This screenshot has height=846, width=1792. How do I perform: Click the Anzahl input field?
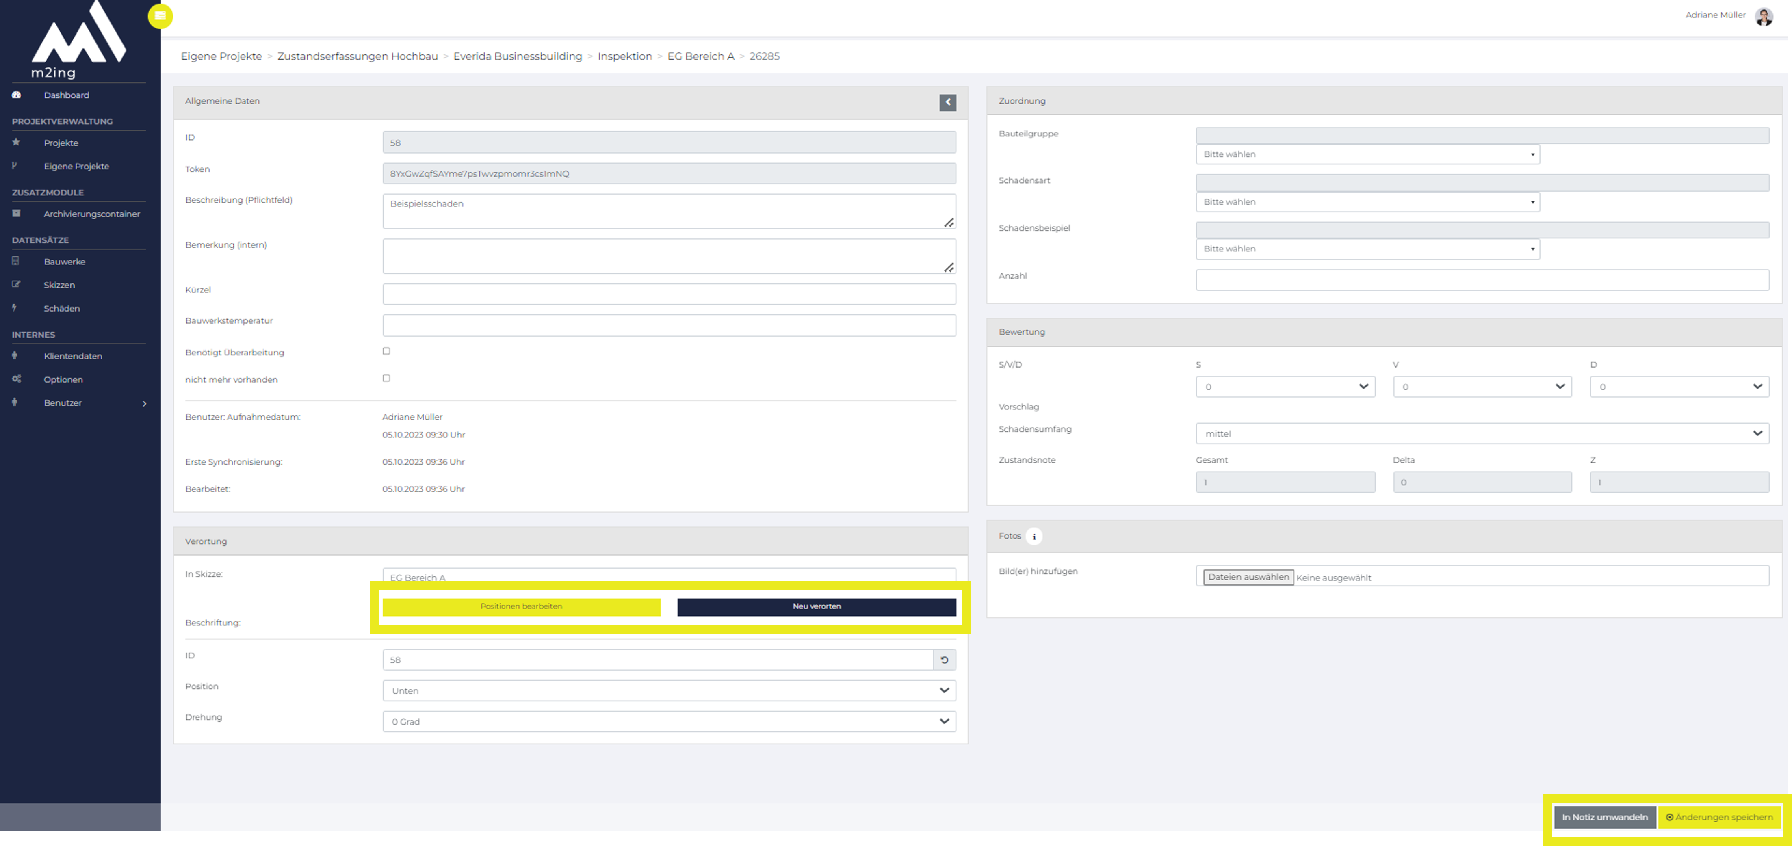pos(1482,280)
